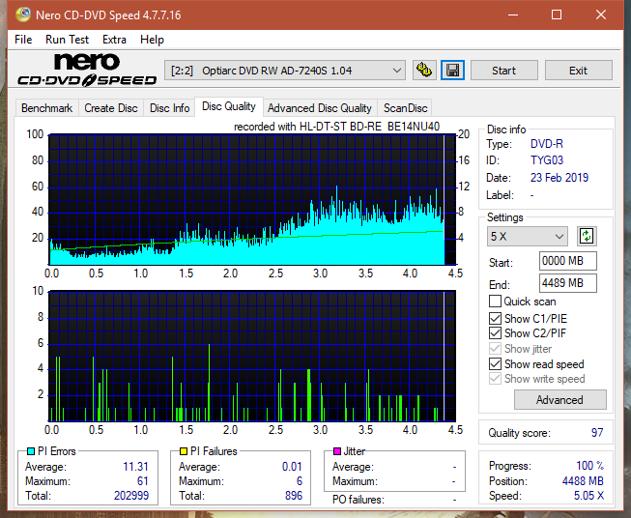Click the PI Errors total 202999
The width and height of the screenshot is (631, 518).
[131, 496]
